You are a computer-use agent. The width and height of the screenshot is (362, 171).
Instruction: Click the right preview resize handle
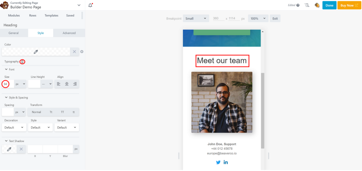(269, 156)
